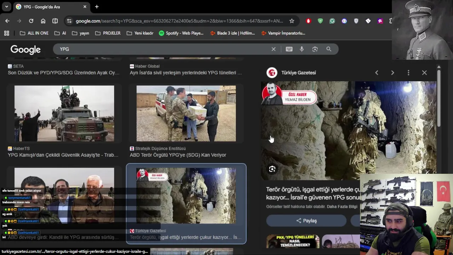Open the Spotify - Web Player bookmark
This screenshot has height=255, width=453.
pyautogui.click(x=181, y=33)
